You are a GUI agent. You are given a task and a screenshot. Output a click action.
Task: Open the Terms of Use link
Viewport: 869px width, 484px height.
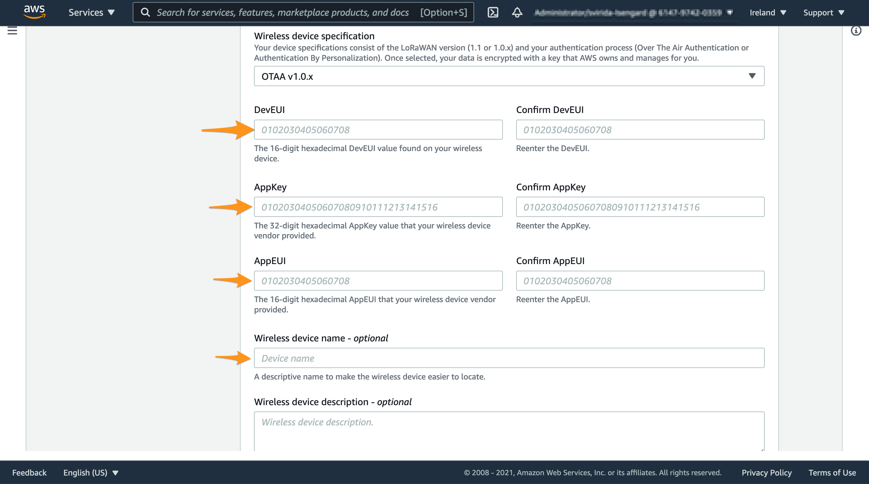pyautogui.click(x=832, y=473)
